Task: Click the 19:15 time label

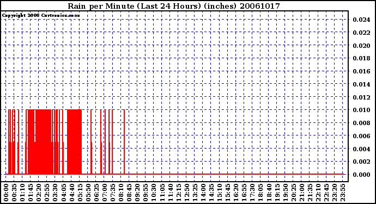Action: tap(277, 193)
